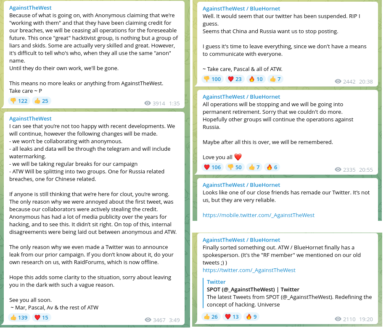This screenshot has width=386, height=330.
Task: Click the view count eye icon showing 3914
Action: point(148,103)
